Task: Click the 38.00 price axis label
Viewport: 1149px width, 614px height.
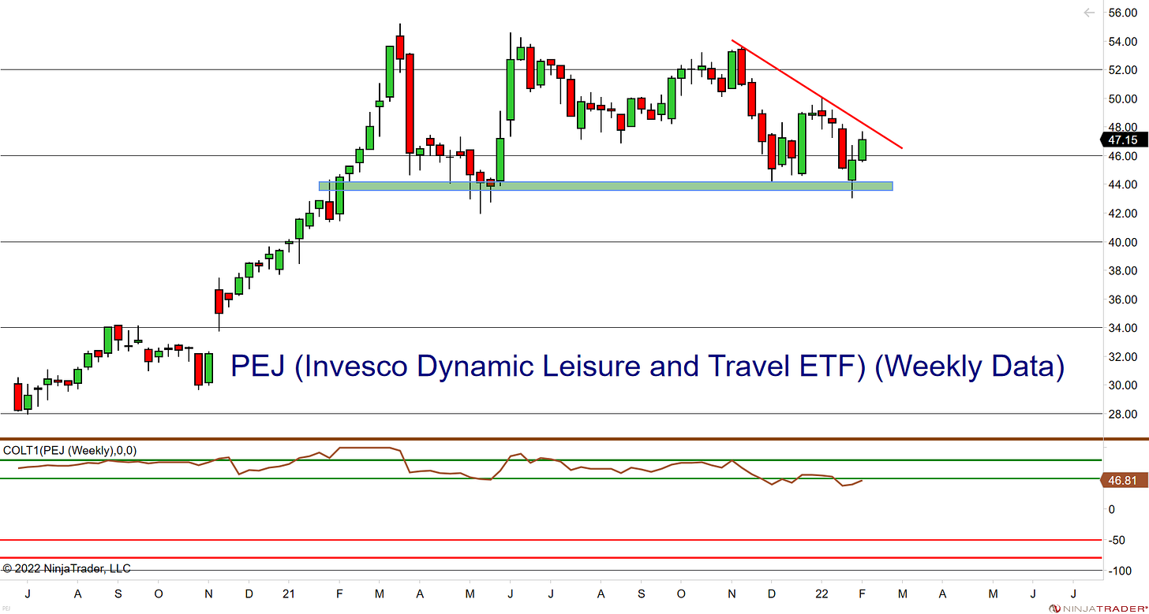Action: (1123, 270)
